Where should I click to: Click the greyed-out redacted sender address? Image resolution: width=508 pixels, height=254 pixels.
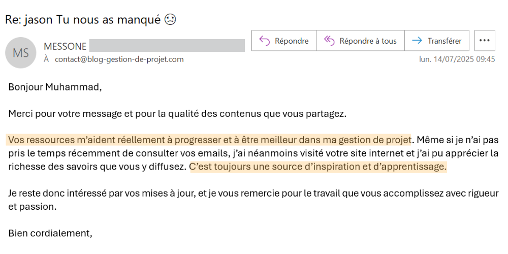click(x=167, y=46)
